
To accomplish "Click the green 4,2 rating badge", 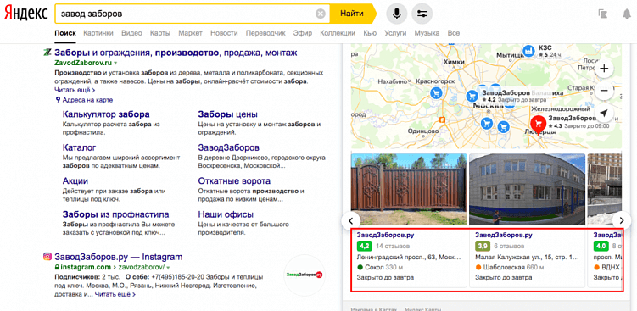I will point(365,246).
